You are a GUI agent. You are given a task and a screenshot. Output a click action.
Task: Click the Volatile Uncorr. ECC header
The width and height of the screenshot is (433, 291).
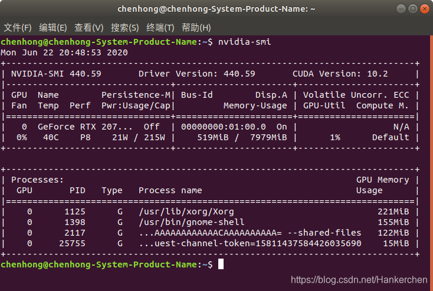pyautogui.click(x=356, y=95)
